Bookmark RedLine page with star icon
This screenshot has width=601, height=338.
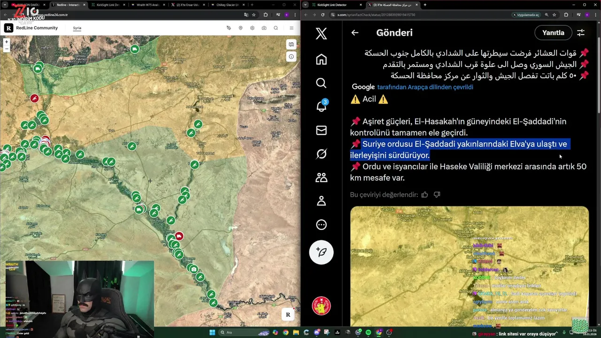click(254, 15)
